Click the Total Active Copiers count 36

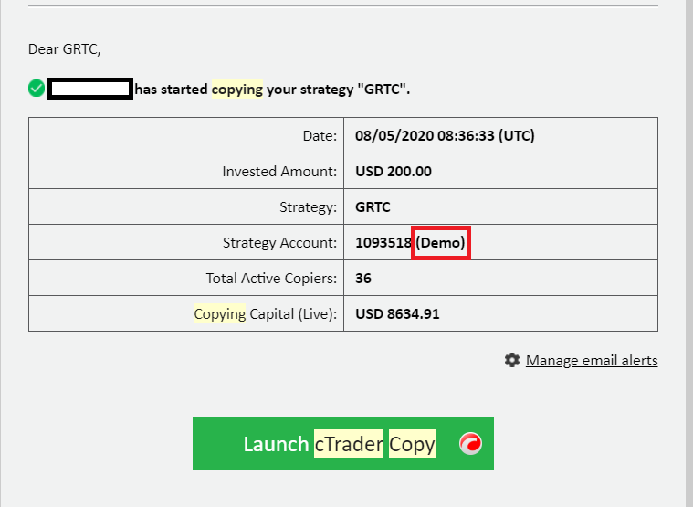point(363,278)
